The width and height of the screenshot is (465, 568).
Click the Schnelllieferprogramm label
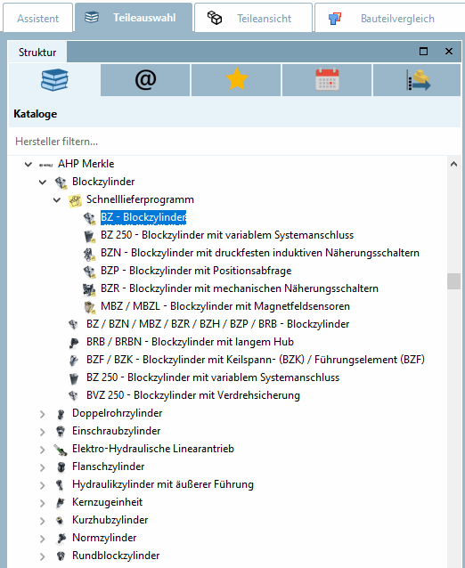(140, 199)
